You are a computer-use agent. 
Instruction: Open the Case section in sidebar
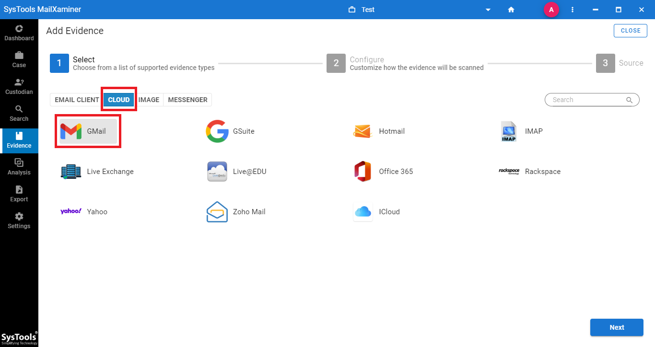pos(19,60)
